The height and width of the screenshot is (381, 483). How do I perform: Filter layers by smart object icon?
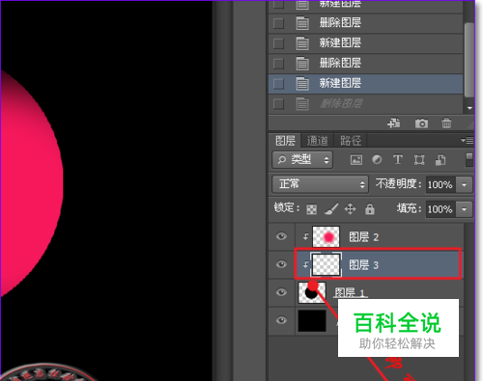coord(440,160)
